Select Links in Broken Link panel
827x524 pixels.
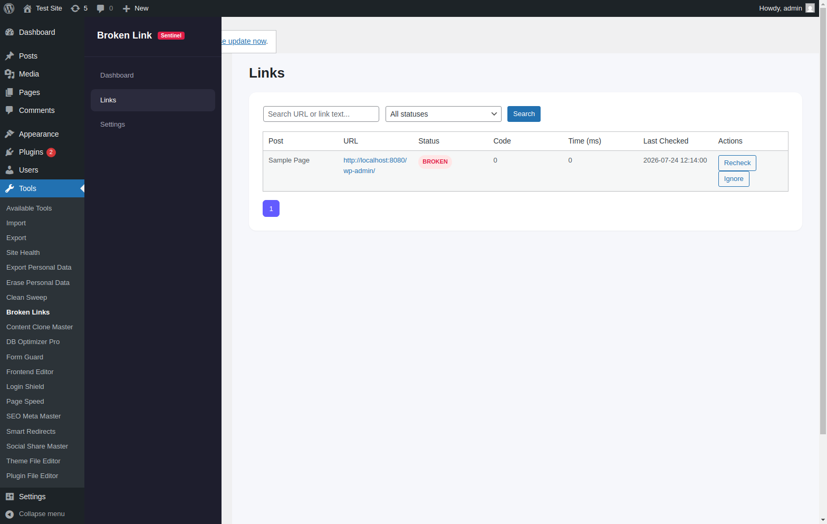point(153,100)
